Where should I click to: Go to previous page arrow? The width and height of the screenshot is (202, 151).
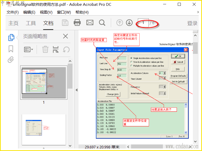(119, 23)
